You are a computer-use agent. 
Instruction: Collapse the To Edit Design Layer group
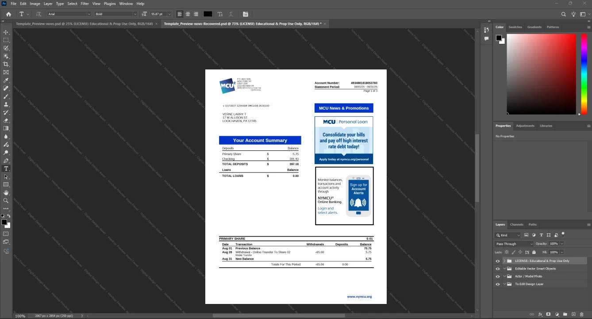[504, 284]
